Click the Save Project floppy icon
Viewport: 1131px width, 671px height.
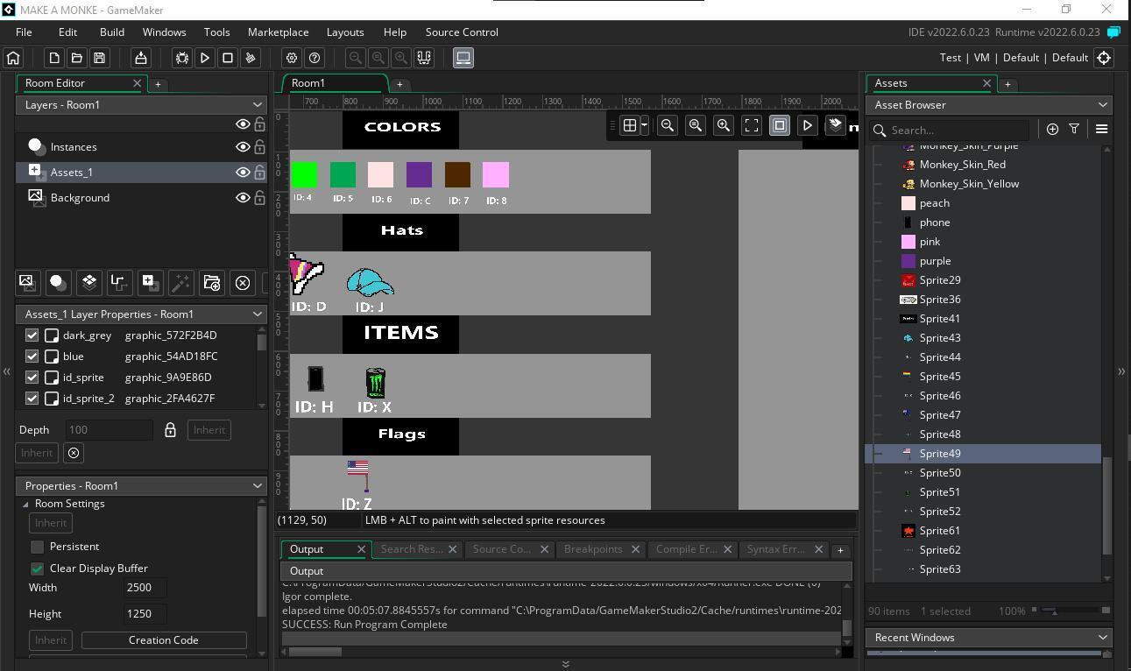[x=99, y=58]
